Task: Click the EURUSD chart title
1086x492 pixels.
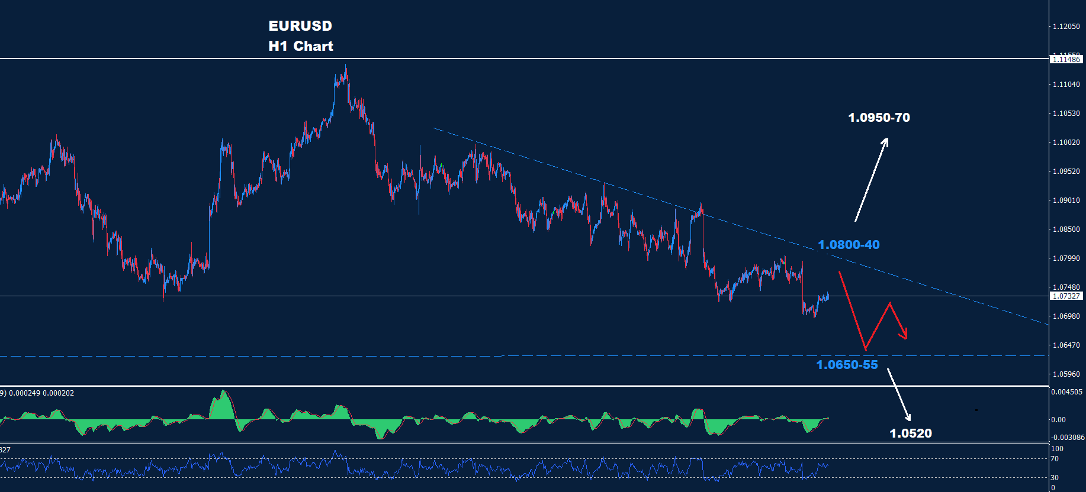Action: (x=300, y=26)
